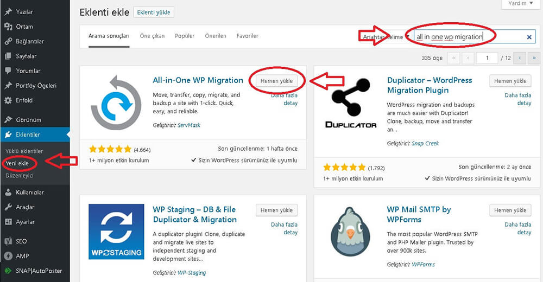
Task: Click the WP Staging plugin logo
Action: 116,232
